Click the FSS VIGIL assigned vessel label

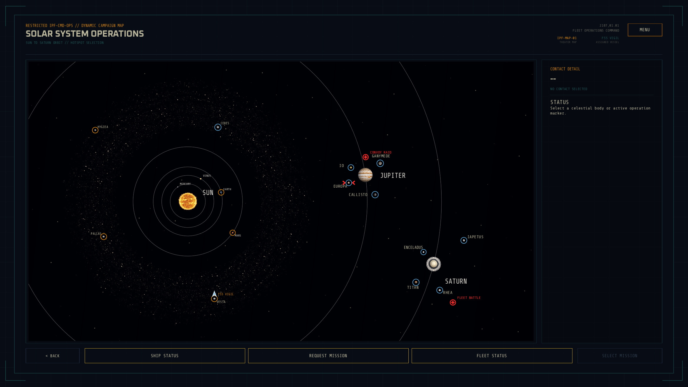(x=610, y=38)
